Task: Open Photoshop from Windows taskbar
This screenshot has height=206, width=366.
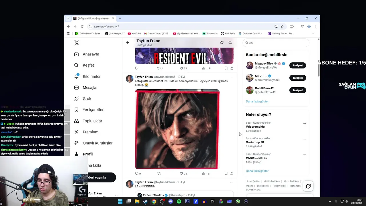Action: click(187, 201)
